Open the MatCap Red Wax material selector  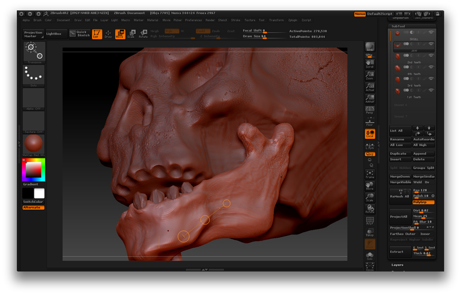(x=33, y=145)
